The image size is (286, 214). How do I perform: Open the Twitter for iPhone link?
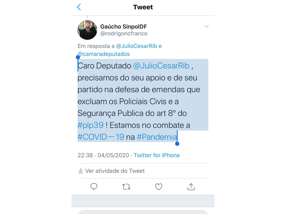157,155
